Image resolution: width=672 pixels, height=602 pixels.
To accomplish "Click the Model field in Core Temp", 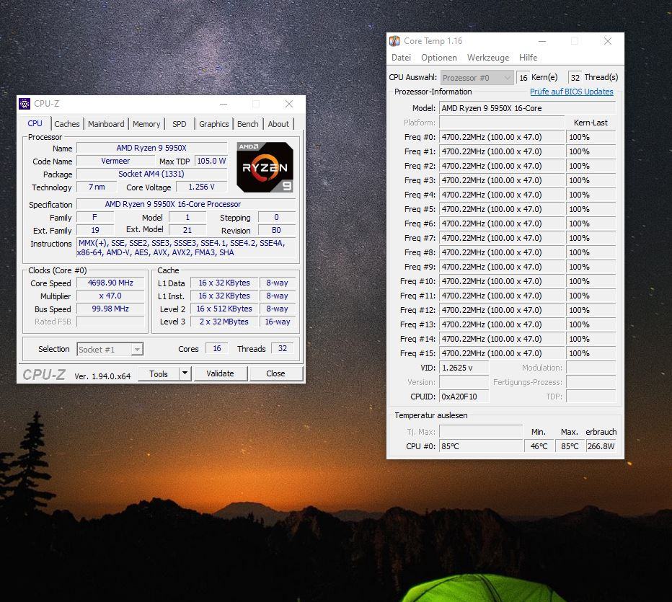I will [528, 108].
